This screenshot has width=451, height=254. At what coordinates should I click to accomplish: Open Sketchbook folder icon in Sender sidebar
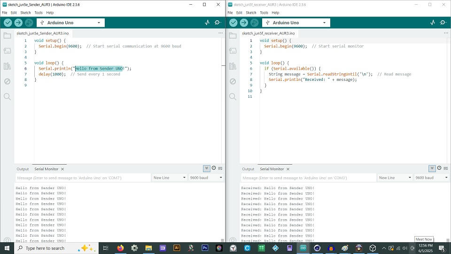(x=7, y=36)
